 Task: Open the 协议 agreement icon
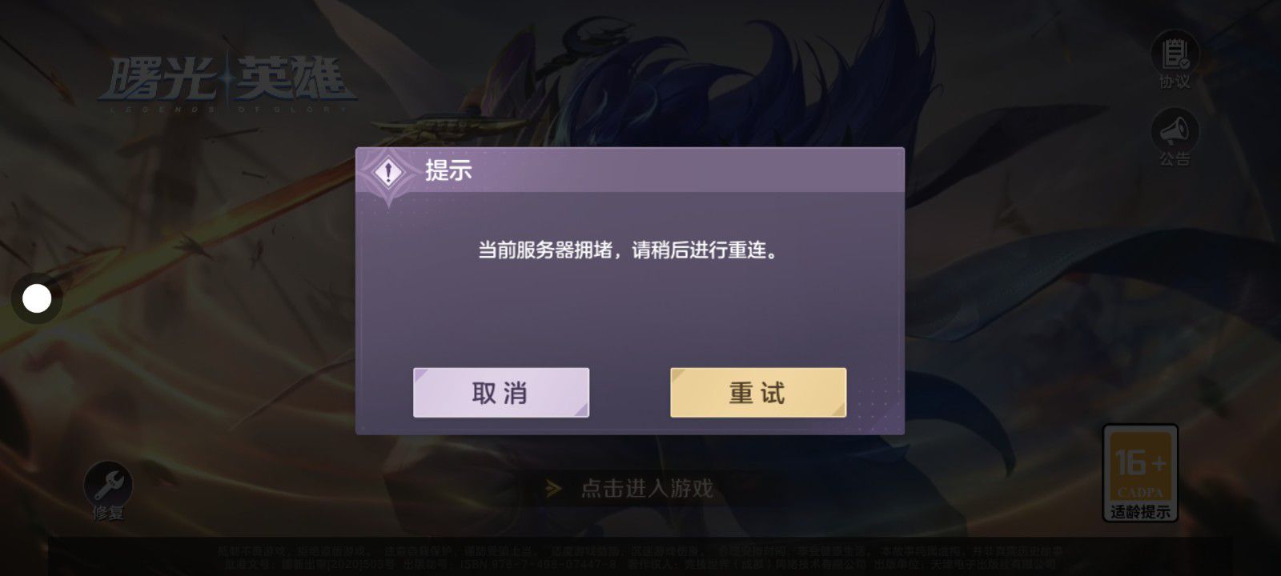[1175, 54]
